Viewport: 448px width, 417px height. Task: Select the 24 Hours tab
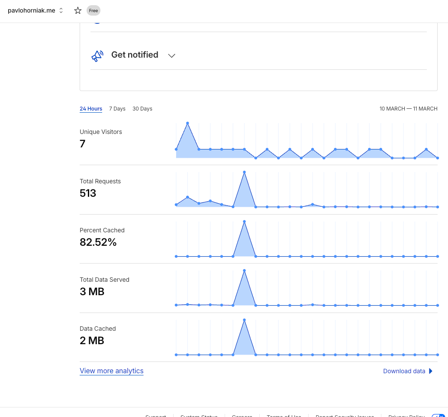[90, 109]
